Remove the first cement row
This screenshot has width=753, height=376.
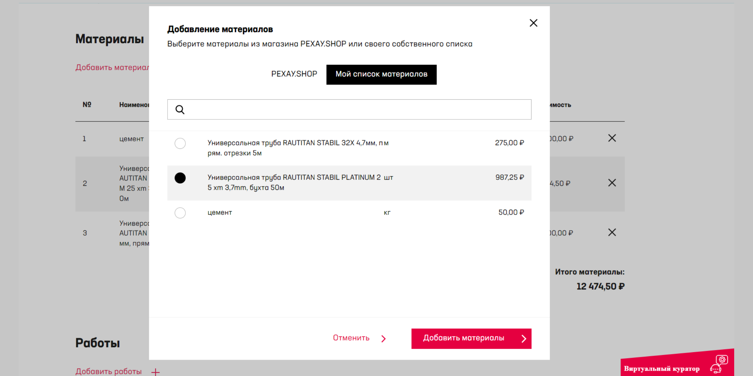click(x=612, y=138)
